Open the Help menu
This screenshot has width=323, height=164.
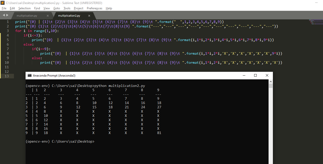point(109,8)
